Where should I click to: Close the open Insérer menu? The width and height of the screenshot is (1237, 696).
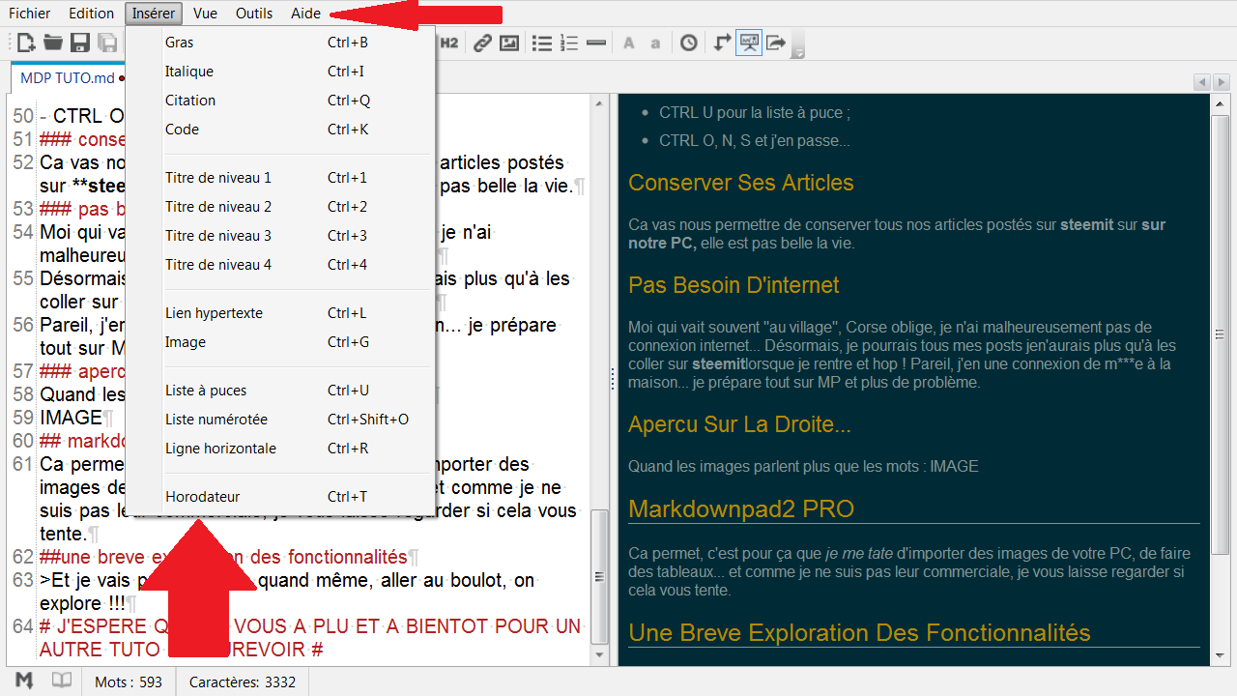(x=154, y=14)
